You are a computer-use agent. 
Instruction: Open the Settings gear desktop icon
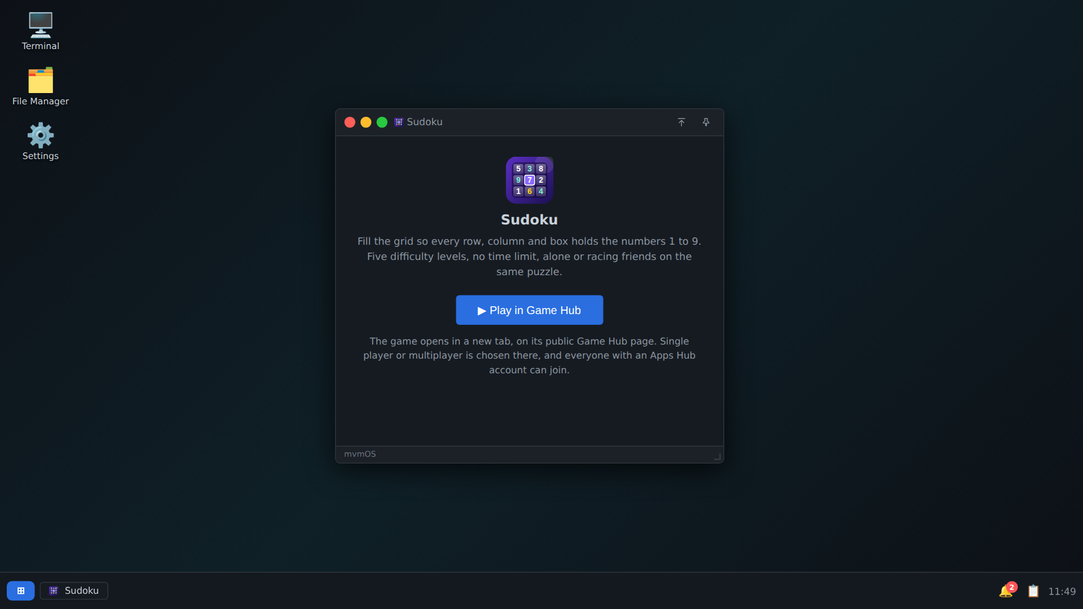click(x=40, y=141)
